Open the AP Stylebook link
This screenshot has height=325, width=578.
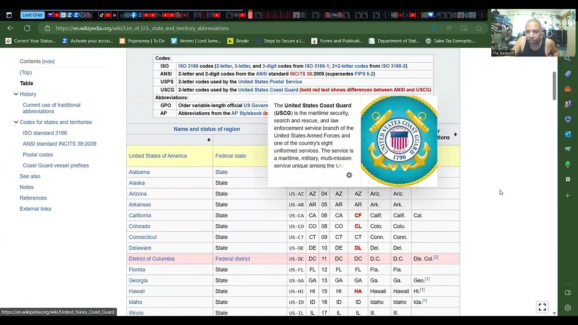tap(247, 113)
